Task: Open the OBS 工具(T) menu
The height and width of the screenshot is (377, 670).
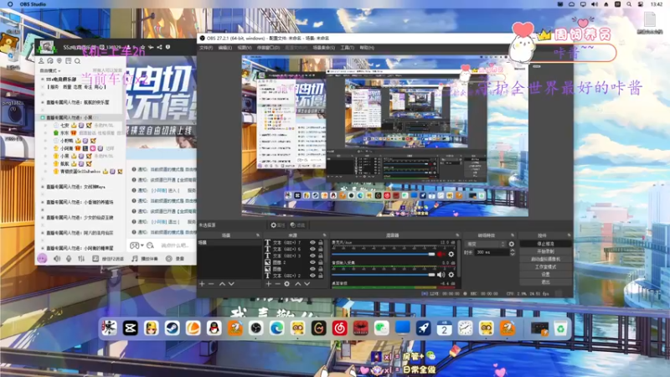Action: 347,48
